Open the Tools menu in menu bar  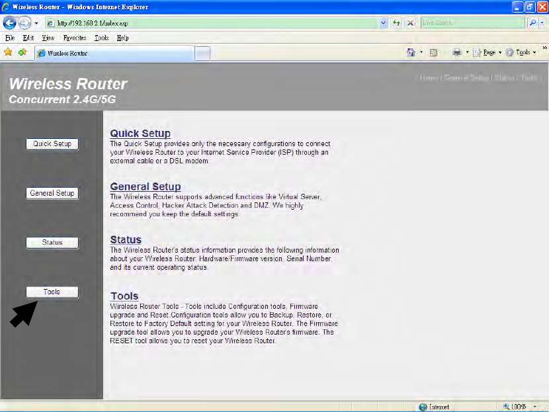tap(102, 38)
